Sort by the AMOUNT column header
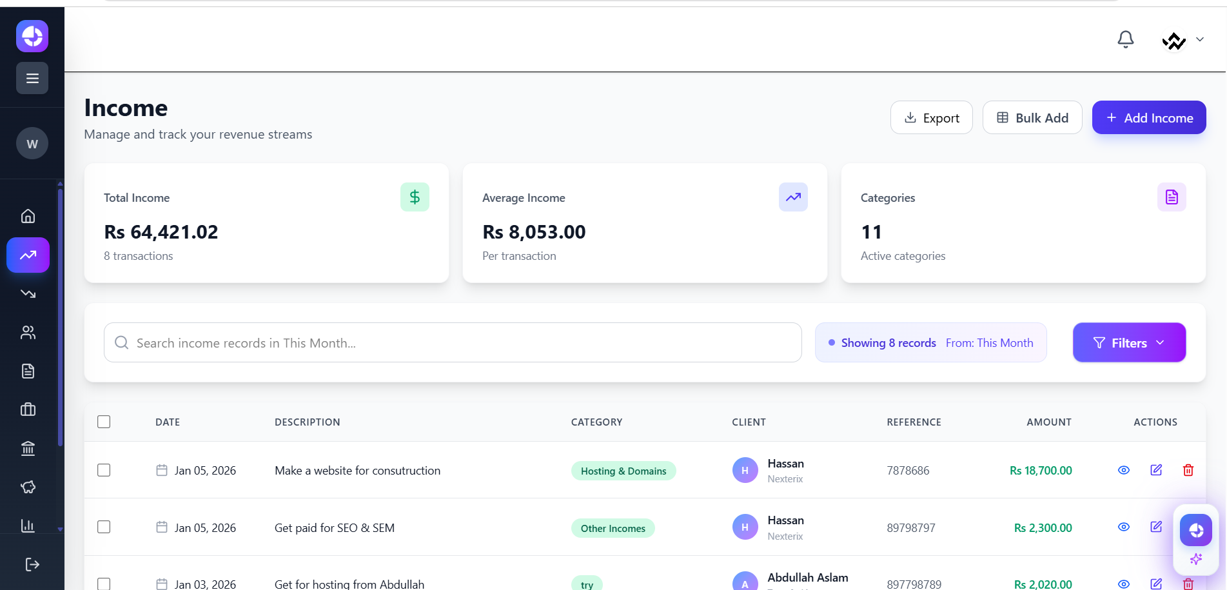 [x=1048, y=422]
